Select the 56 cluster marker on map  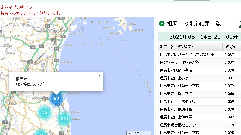point(45,112)
